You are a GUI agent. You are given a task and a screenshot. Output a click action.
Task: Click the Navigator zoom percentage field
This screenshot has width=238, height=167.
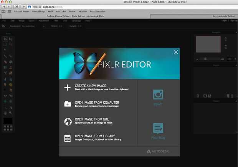[x=229, y=59]
